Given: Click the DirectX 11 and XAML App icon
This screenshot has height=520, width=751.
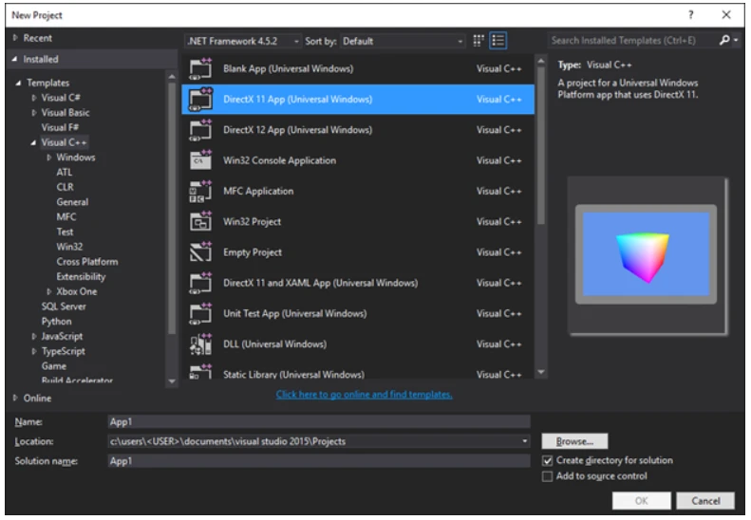Looking at the screenshot, I should click(x=200, y=283).
